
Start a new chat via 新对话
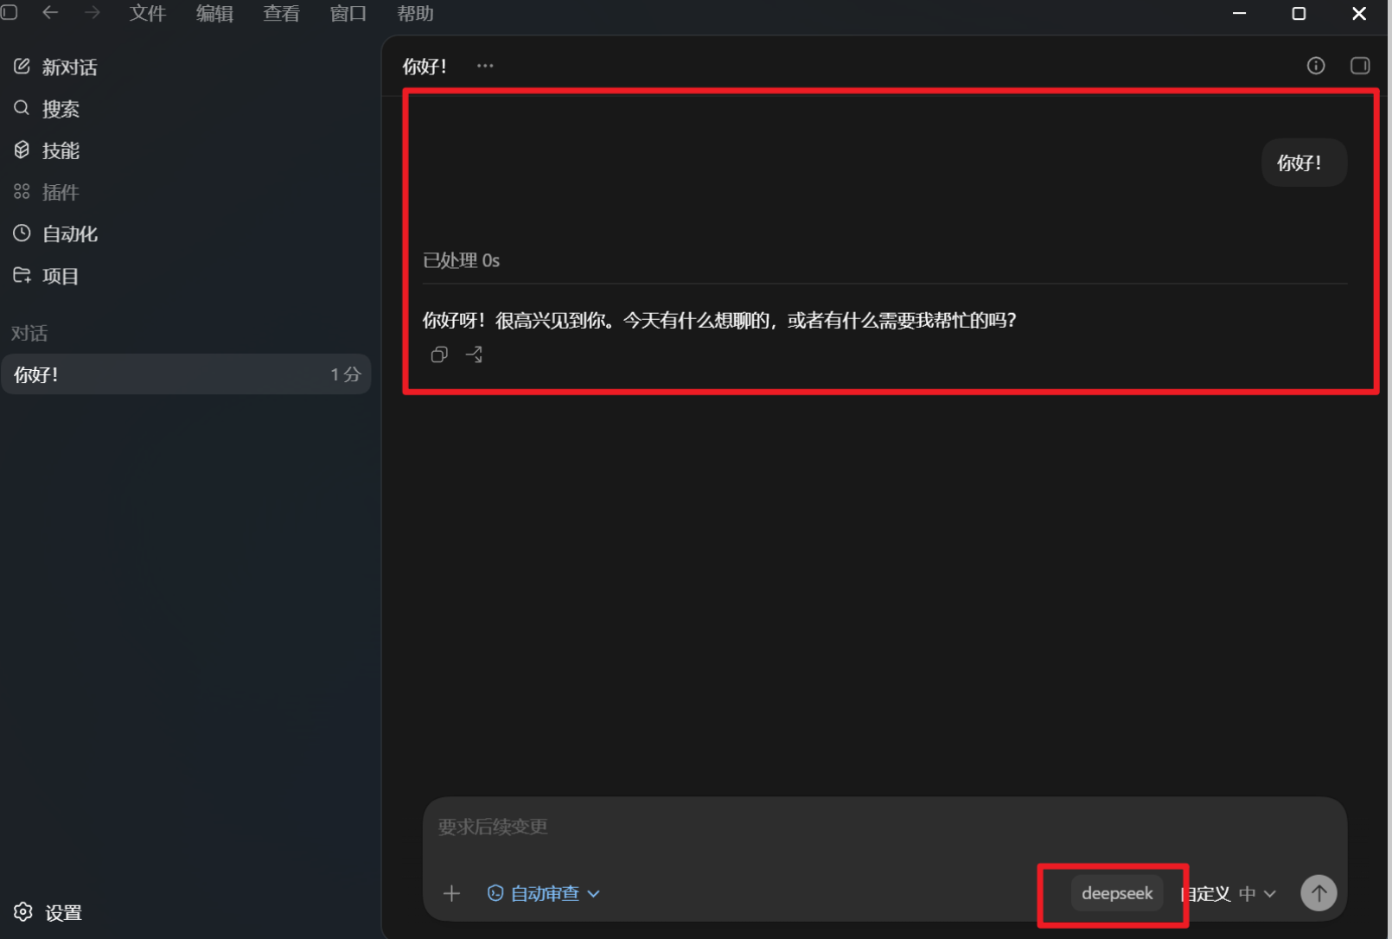tap(55, 67)
